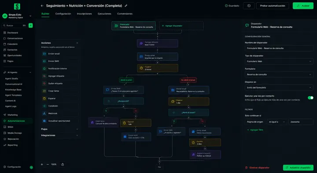Click the Probar automatización button
Screen dimensions: 317x173
(x=273, y=6)
